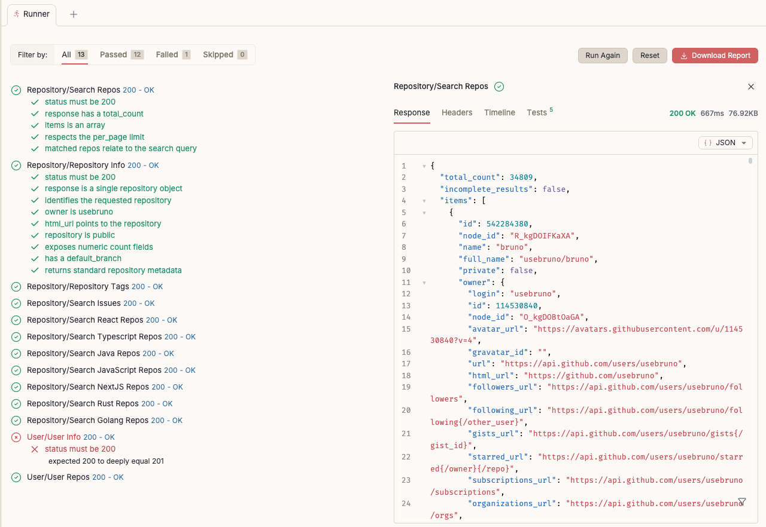The width and height of the screenshot is (766, 527).
Task: Switch to the Headers tab
Action: coord(457,112)
